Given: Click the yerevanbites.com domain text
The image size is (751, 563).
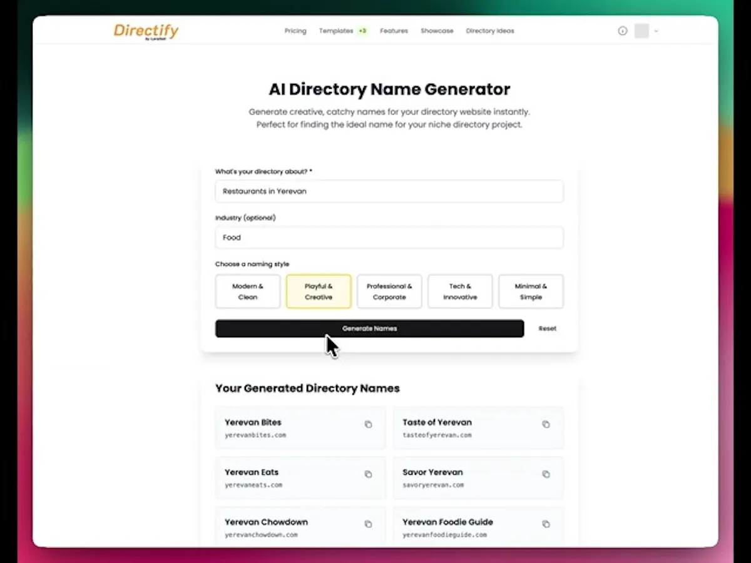Looking at the screenshot, I should tap(255, 435).
